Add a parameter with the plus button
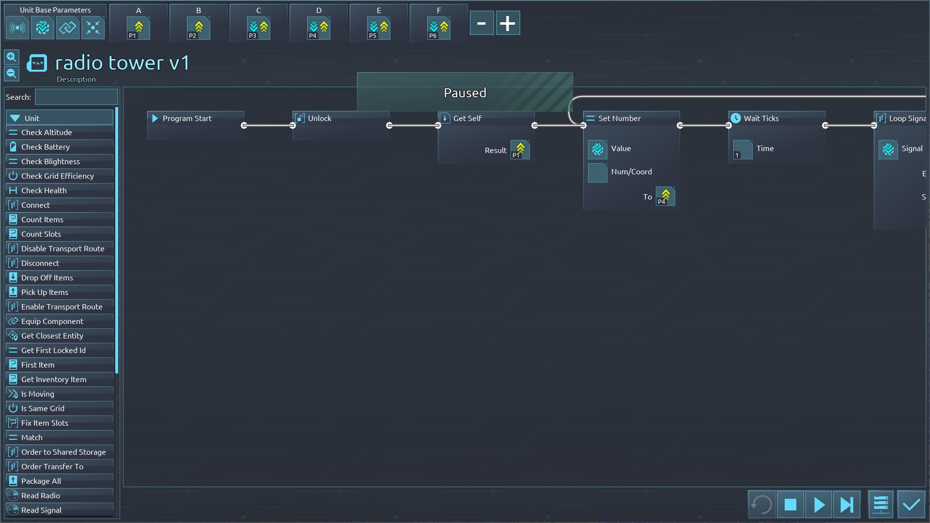930x523 pixels. click(508, 23)
